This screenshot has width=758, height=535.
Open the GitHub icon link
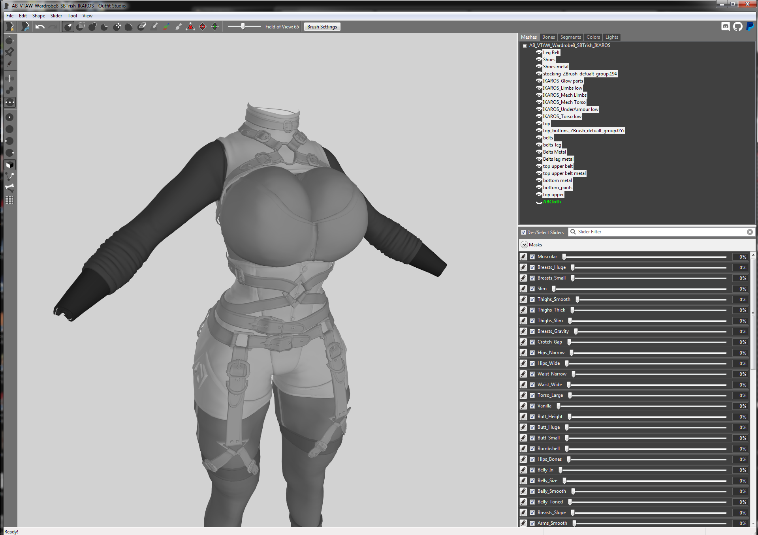[737, 26]
